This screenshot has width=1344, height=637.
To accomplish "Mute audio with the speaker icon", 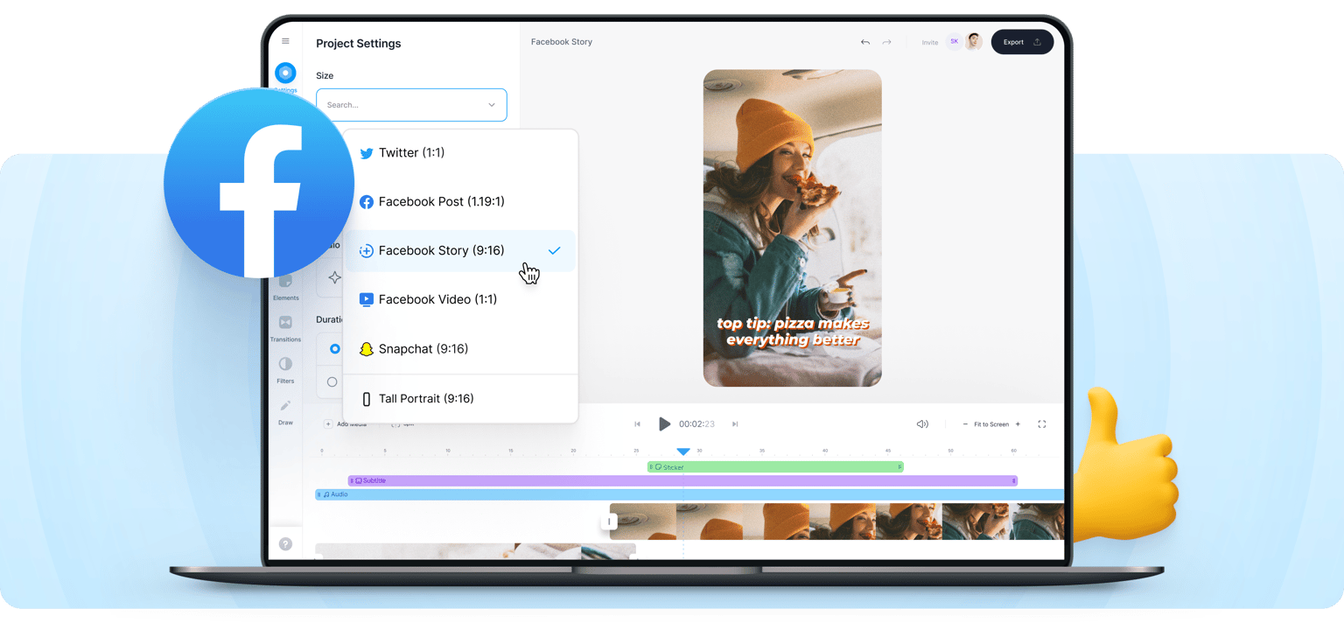I will pyautogui.click(x=922, y=424).
